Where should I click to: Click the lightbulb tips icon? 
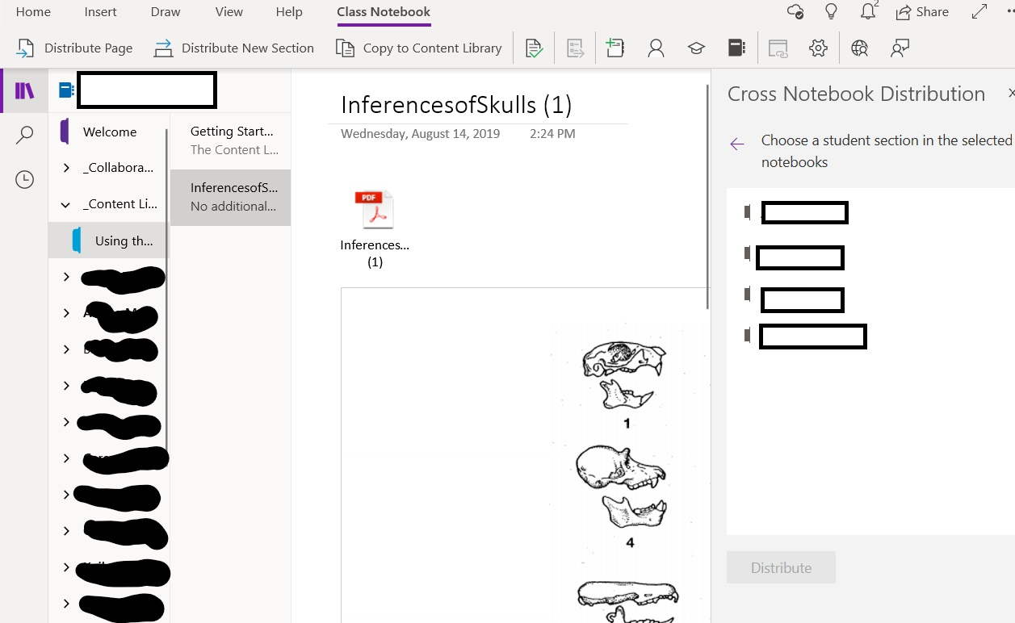click(830, 11)
